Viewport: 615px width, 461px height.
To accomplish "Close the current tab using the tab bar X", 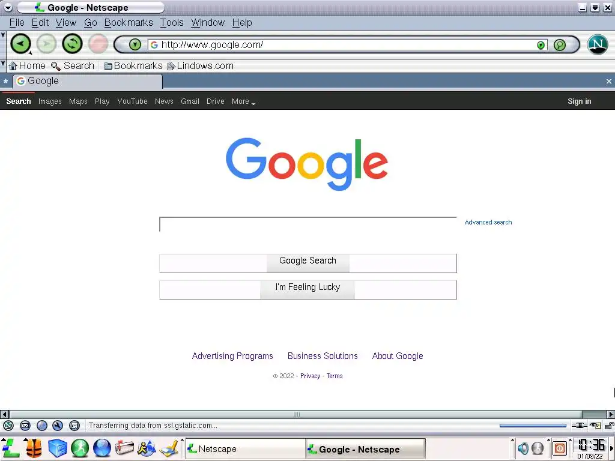I will click(609, 81).
